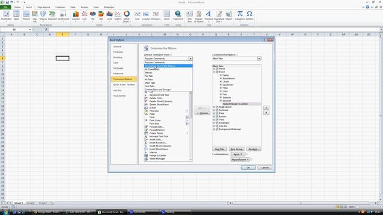Open Clip Art from Illustrations group
Image resolution: width=383 pixels, height=215 pixels.
(35, 16)
